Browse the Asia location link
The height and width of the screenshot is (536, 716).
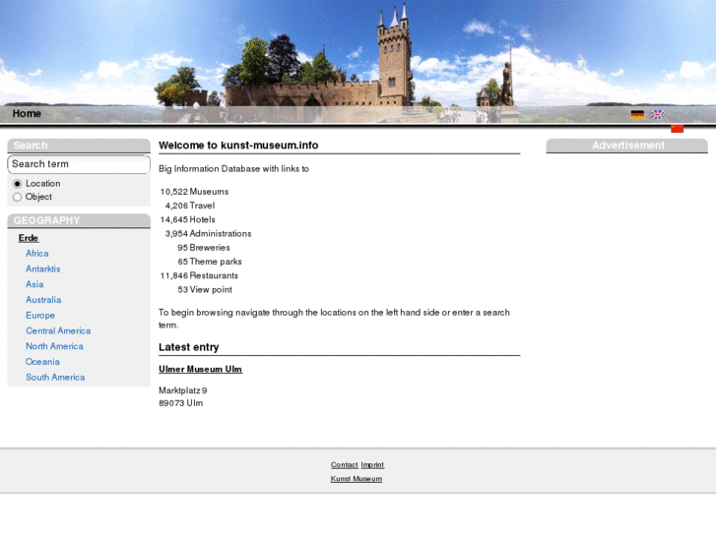34,284
